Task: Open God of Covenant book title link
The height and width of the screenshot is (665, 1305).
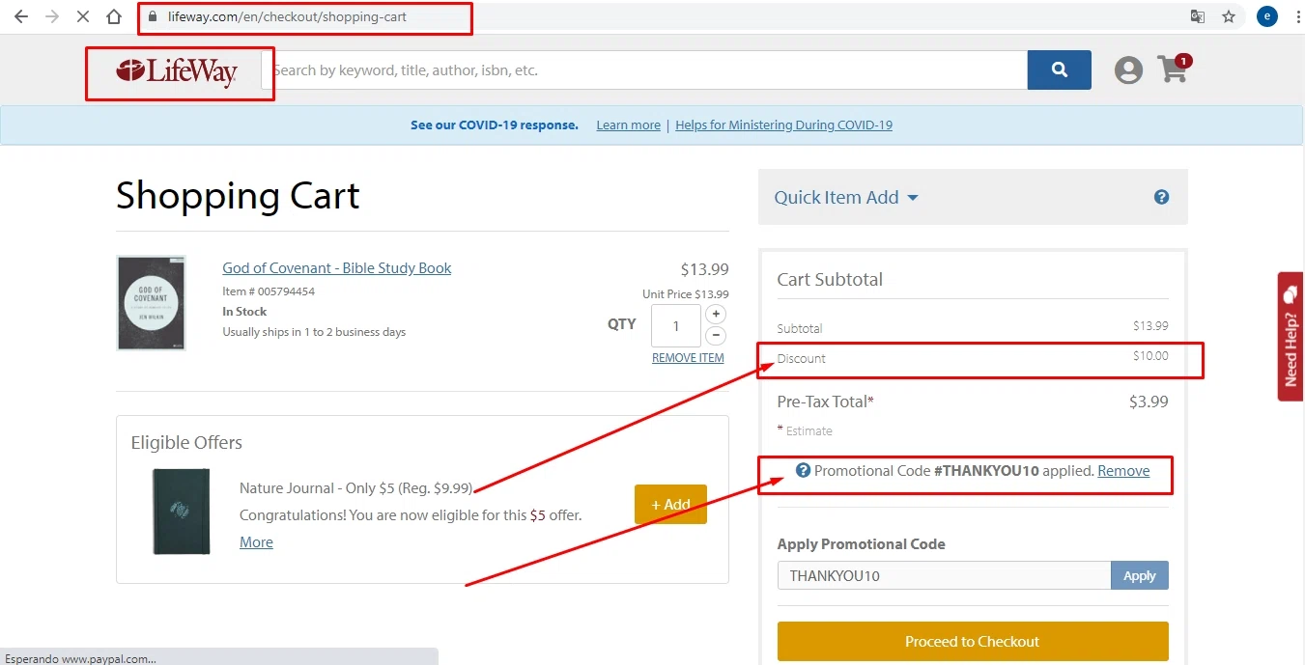Action: [337, 268]
